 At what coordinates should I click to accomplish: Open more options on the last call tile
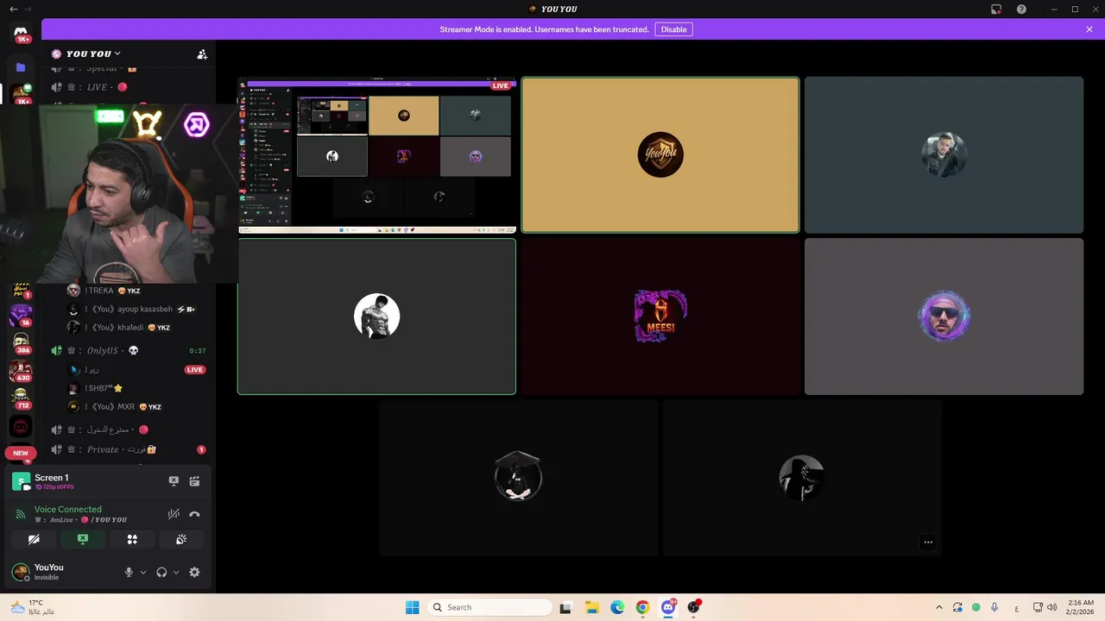(x=928, y=543)
